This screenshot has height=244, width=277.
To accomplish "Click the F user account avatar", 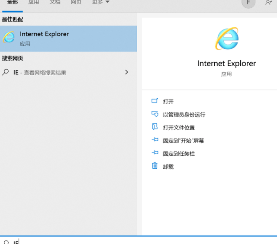I will (x=248, y=3).
